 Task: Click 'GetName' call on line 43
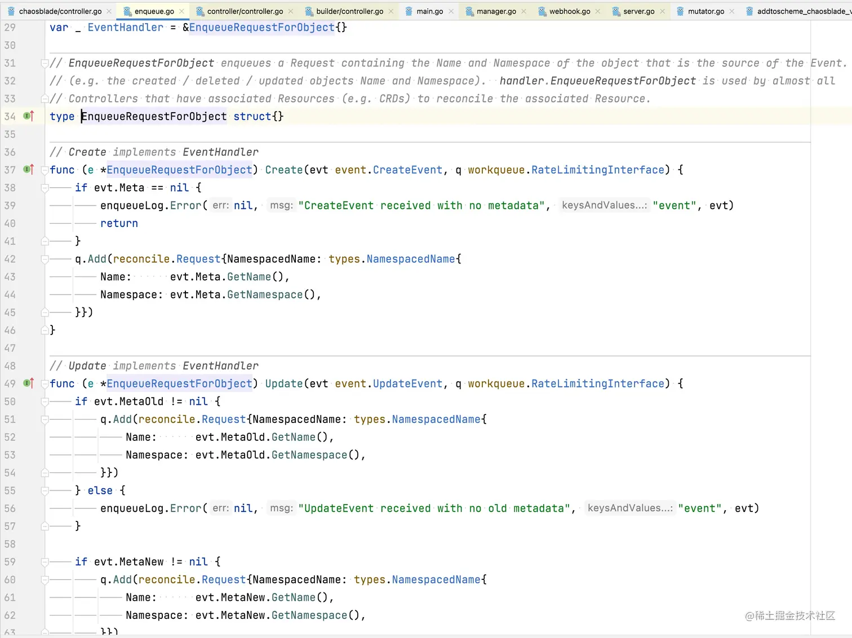click(x=249, y=276)
